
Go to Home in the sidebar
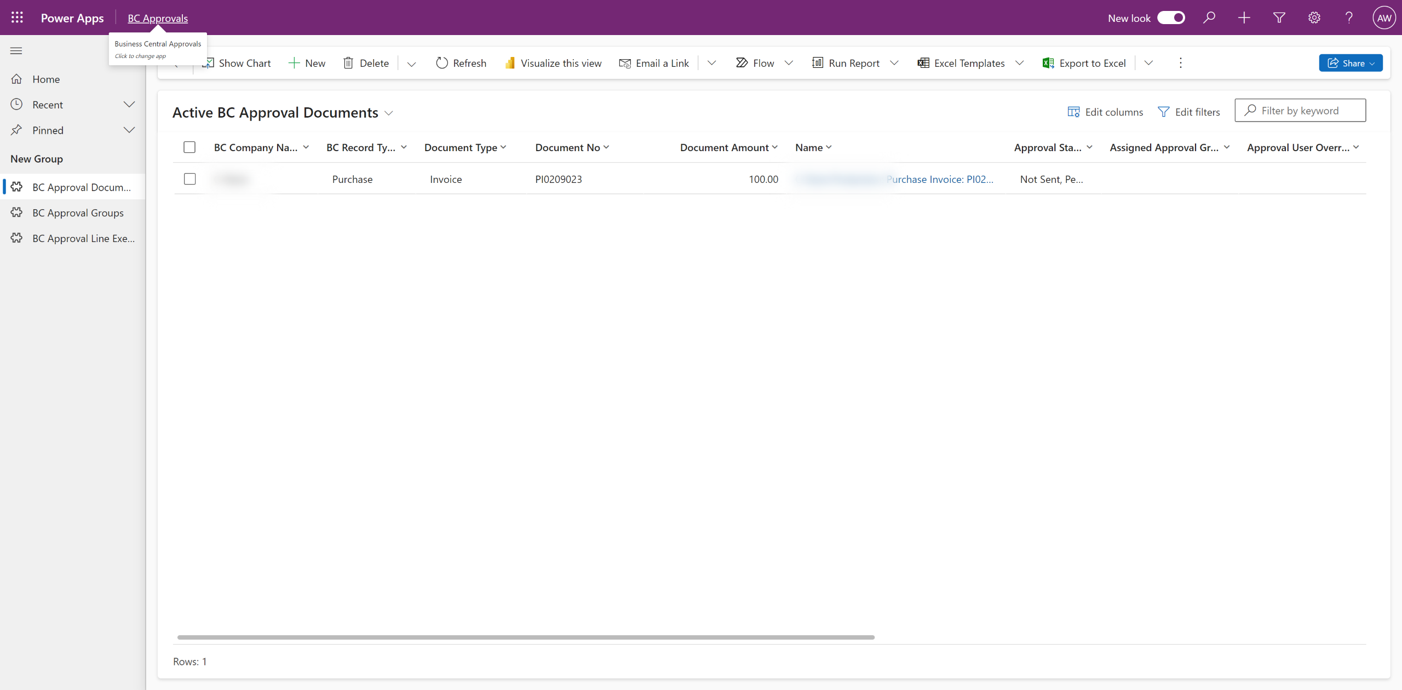[x=46, y=79]
